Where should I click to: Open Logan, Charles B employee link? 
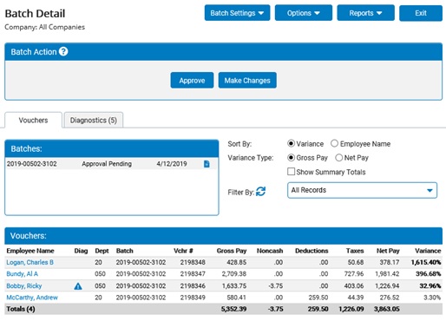pos(30,262)
